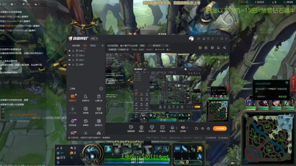The width and height of the screenshot is (296, 166).
Task: Switch to the third scene tab
Action: (x=93, y=45)
